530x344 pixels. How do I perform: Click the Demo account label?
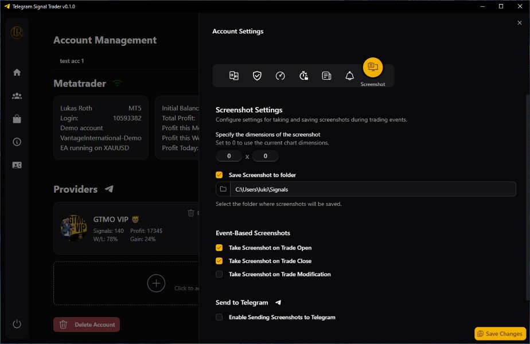tap(81, 128)
